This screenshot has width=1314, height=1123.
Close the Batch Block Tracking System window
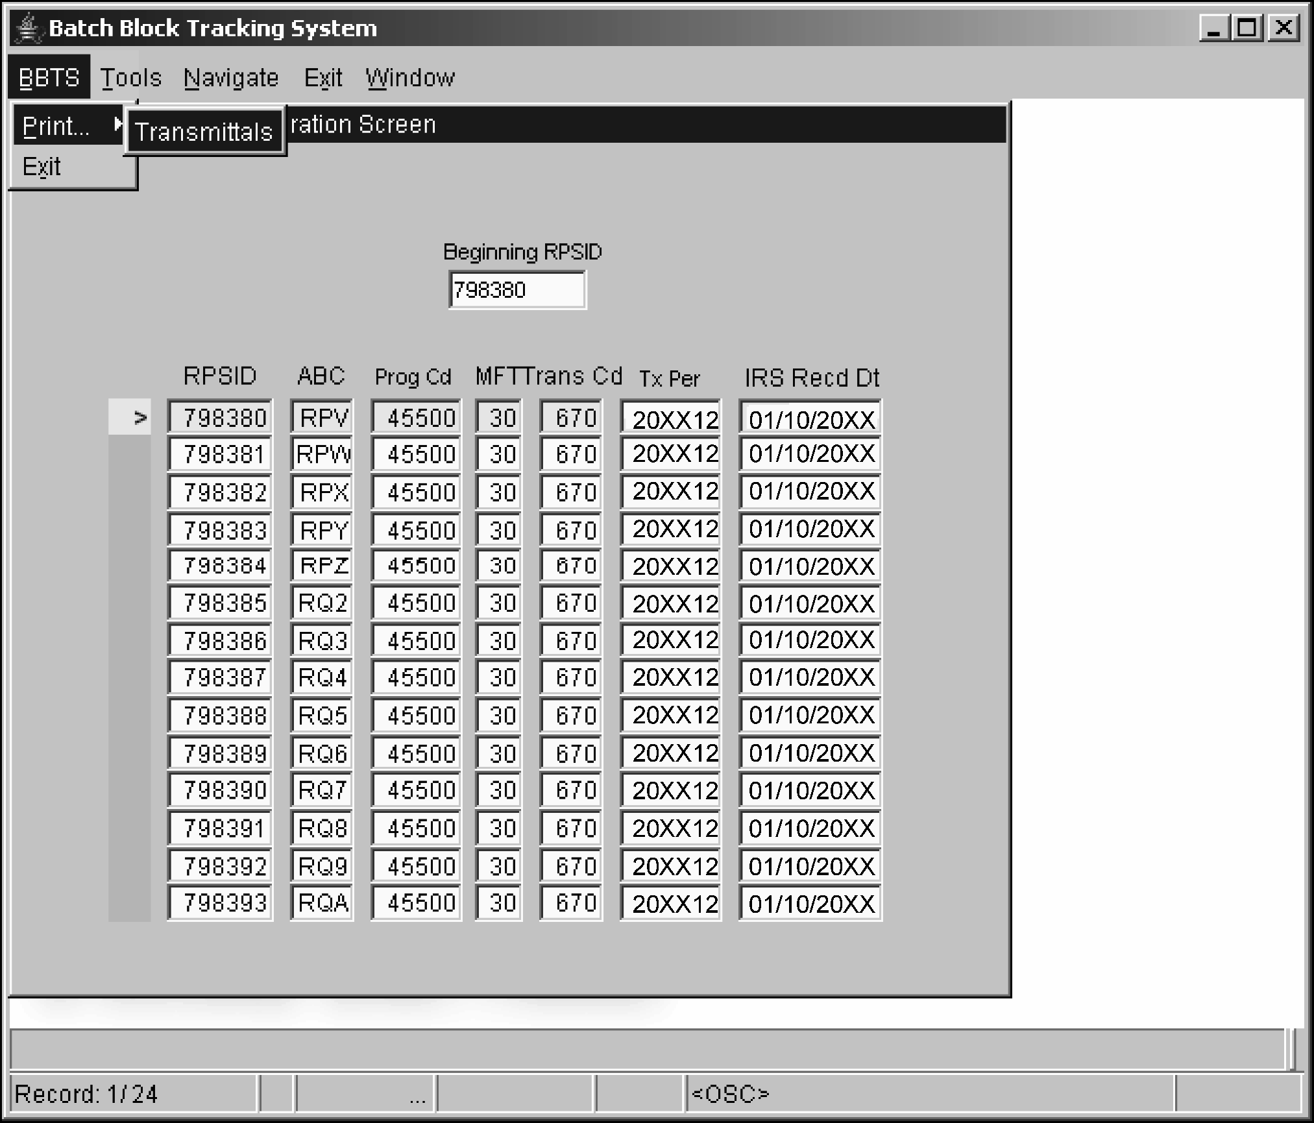[x=1284, y=29]
